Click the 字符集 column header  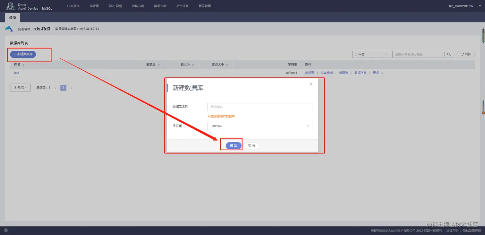[292, 65]
